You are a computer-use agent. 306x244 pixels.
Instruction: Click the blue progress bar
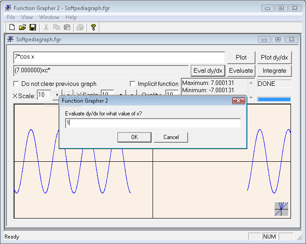[274, 100]
